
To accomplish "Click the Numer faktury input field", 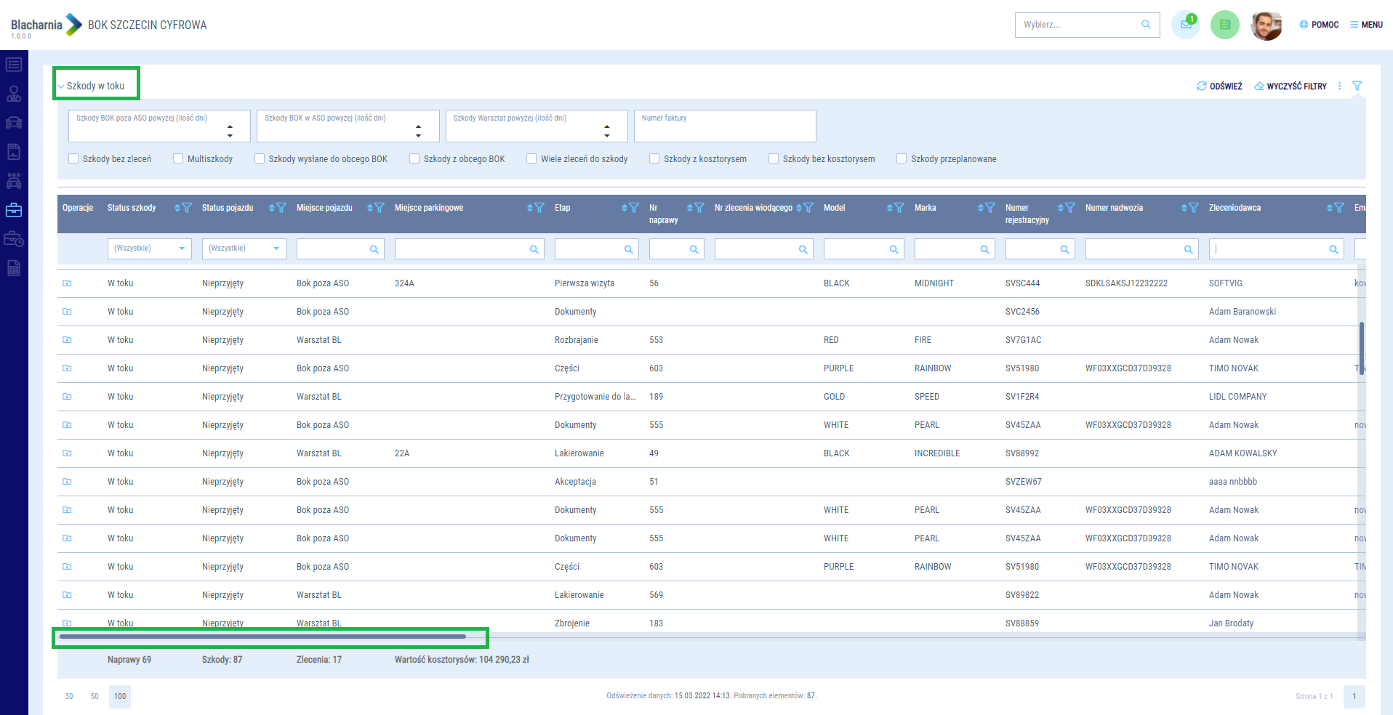I will [724, 126].
